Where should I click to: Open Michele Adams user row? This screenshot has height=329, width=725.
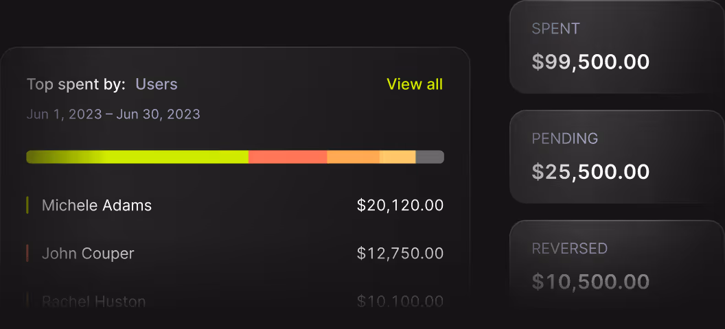235,206
